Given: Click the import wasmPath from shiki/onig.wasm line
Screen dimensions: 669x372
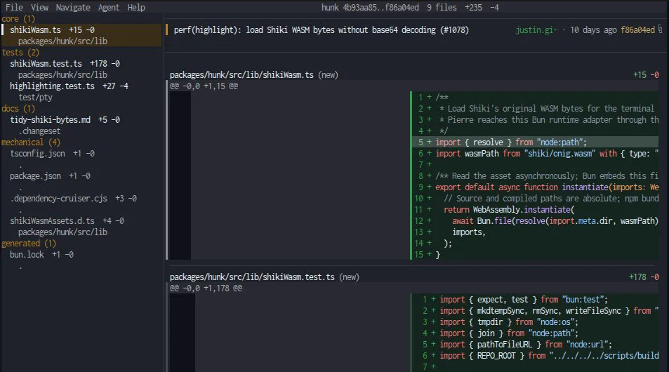Looking at the screenshot, I should coord(535,154).
